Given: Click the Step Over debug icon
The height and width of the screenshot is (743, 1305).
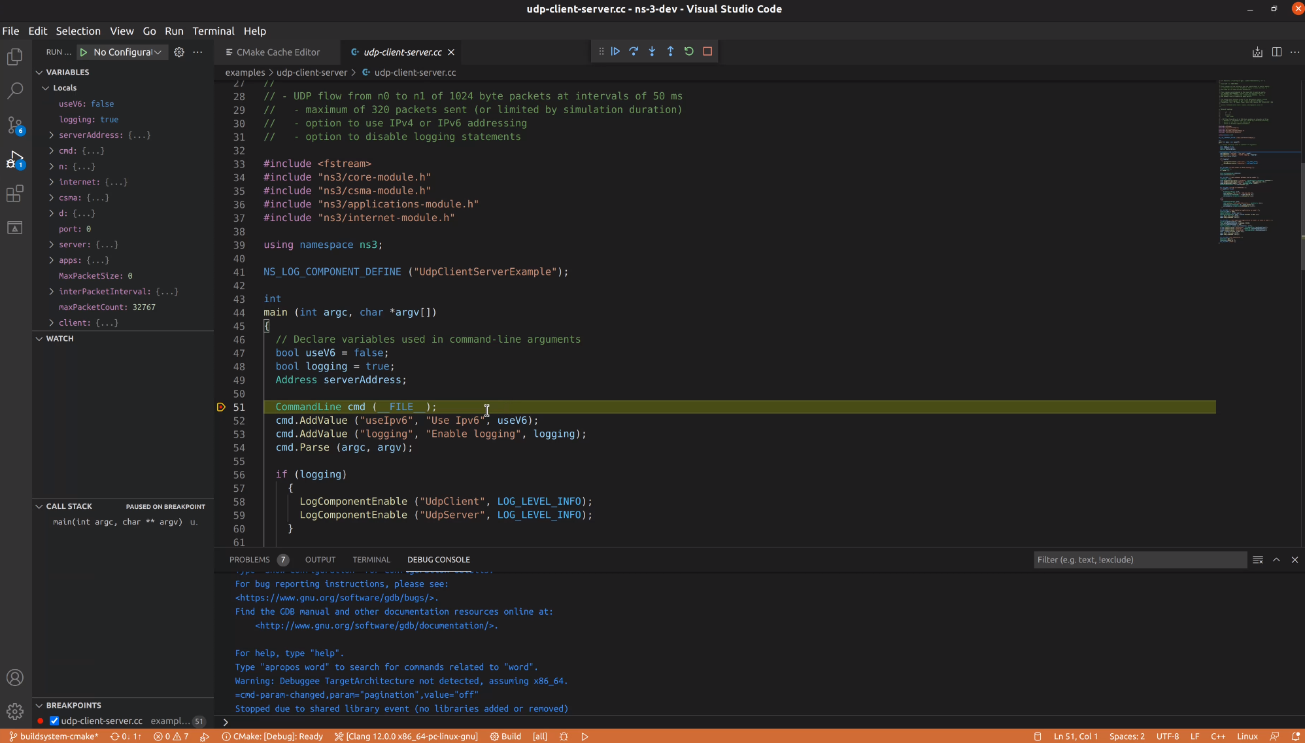Looking at the screenshot, I should [634, 52].
